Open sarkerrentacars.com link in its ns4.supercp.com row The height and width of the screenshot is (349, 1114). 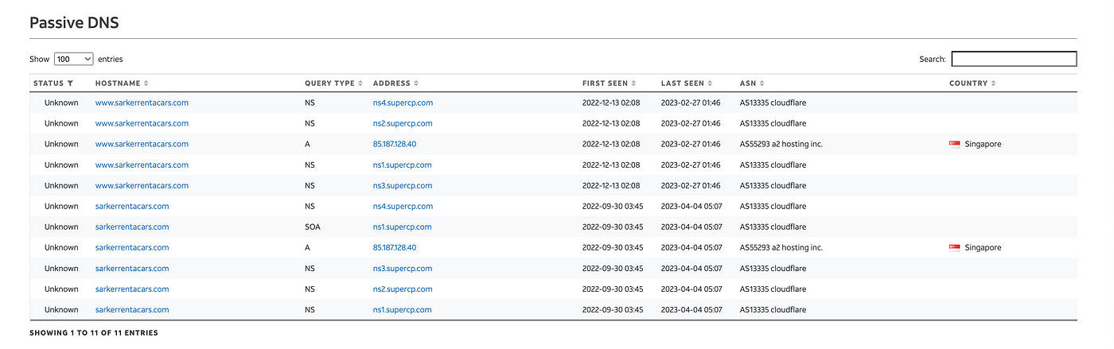[132, 206]
